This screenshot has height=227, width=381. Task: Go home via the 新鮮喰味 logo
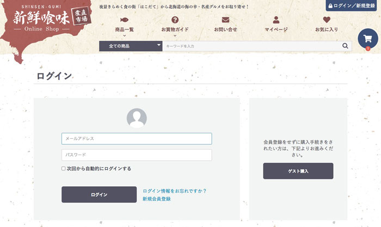click(x=46, y=22)
